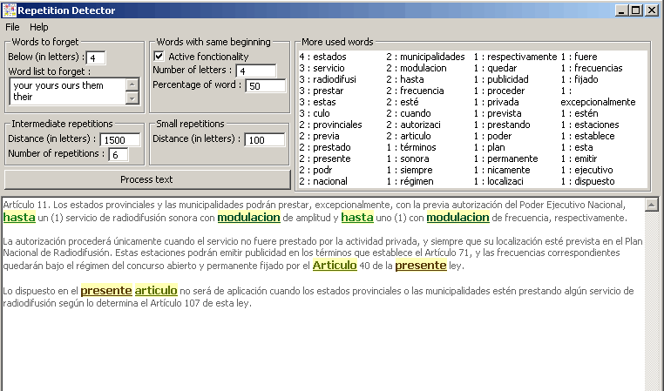The image size is (664, 391).
Task: Select '2 : cuando' entry
Action: [409, 113]
